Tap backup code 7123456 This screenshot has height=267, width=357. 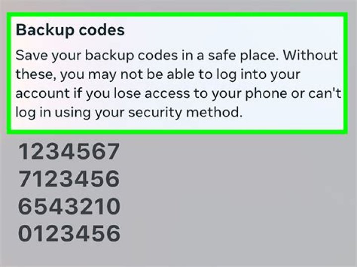(69, 179)
